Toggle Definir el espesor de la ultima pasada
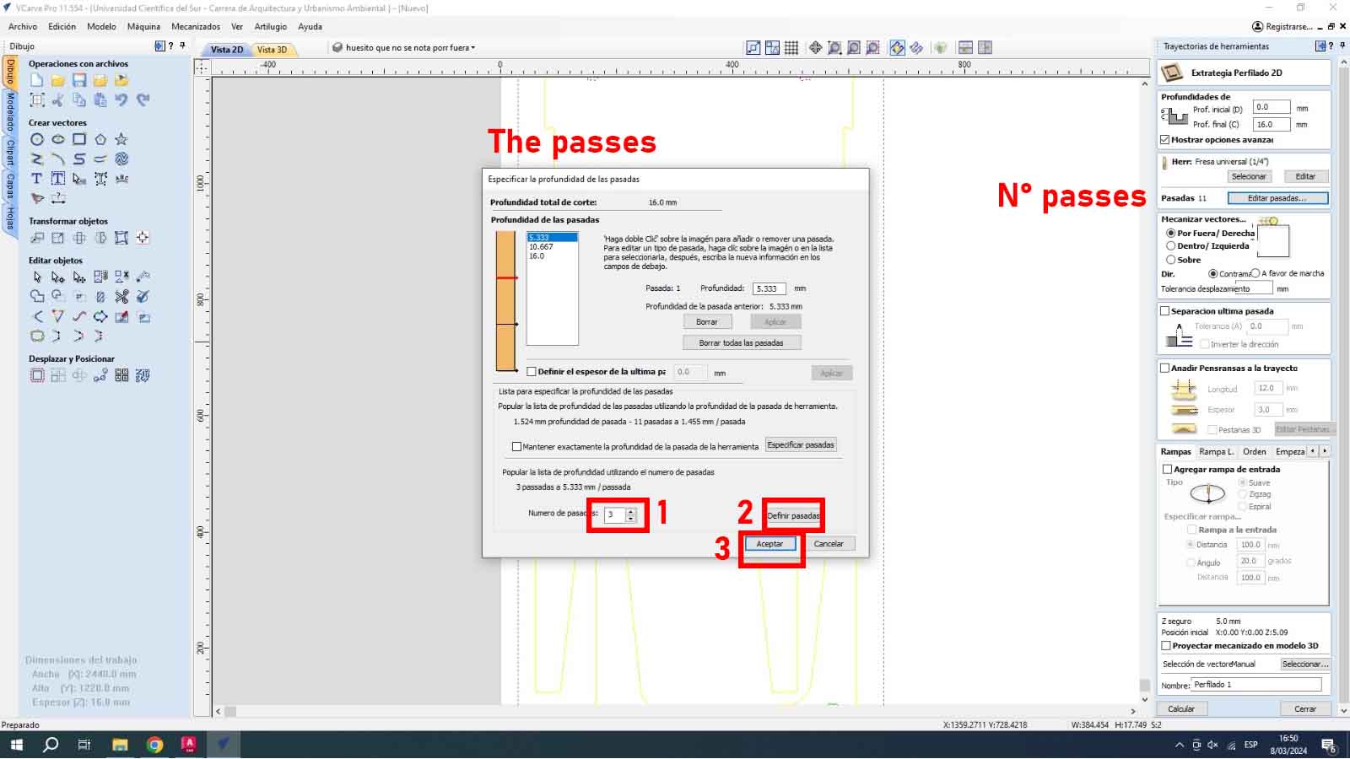This screenshot has width=1350, height=759. pos(532,372)
